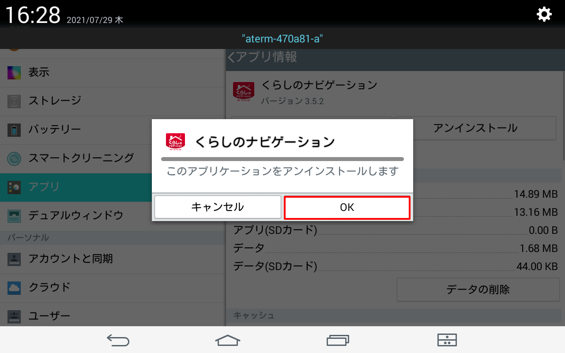Screen dimensions: 565x353
Task: Click the くらしのナビゲーション icon in dialog
Action: click(x=175, y=142)
